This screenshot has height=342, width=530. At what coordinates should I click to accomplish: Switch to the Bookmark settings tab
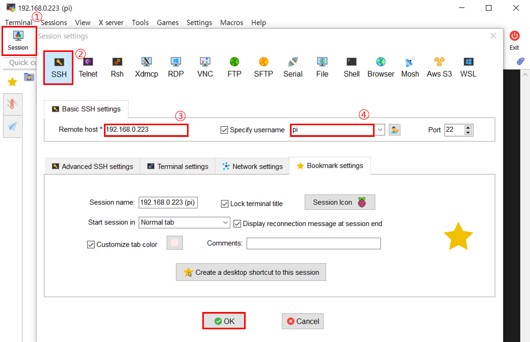[330, 166]
